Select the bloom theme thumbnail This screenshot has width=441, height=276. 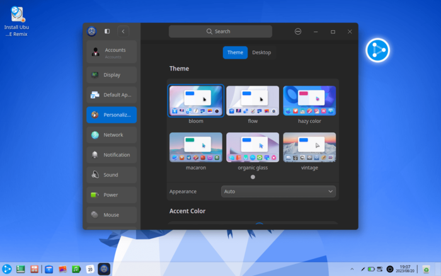pos(196,101)
